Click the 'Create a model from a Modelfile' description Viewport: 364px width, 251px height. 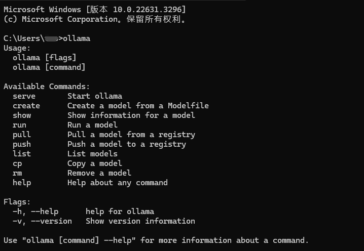tap(138, 106)
